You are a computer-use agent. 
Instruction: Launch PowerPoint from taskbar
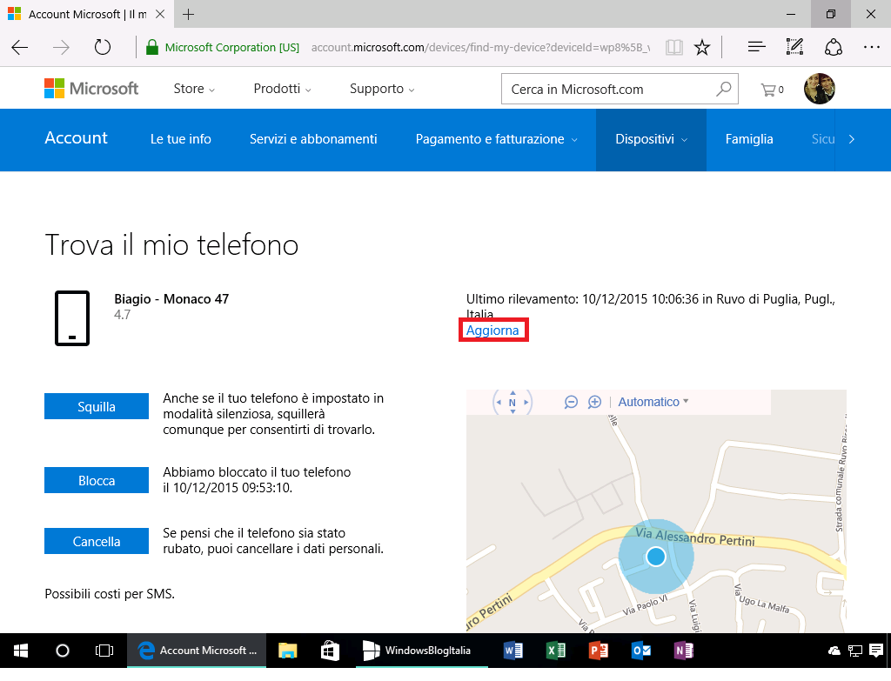click(599, 651)
